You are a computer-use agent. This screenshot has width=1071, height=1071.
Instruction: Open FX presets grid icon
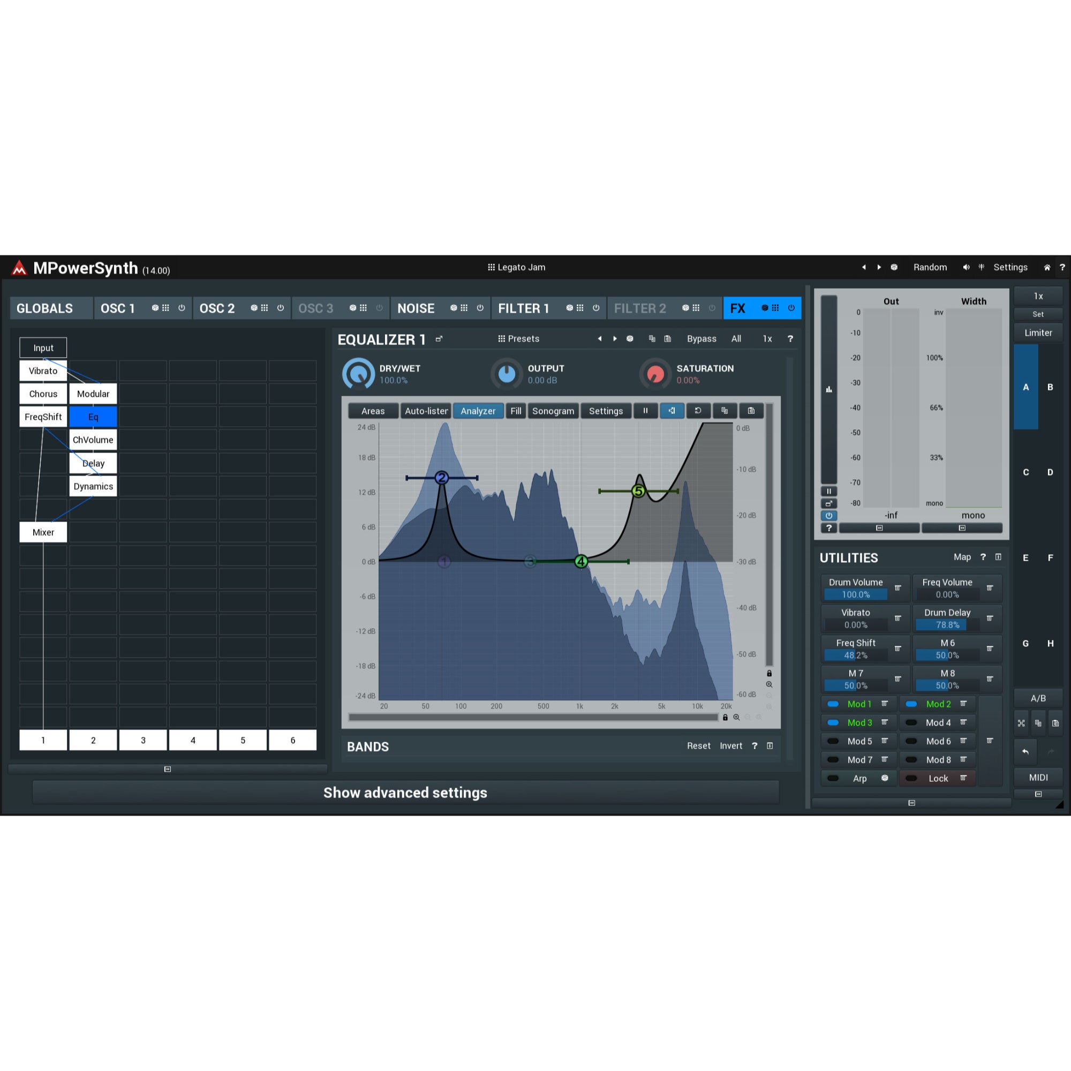(775, 308)
